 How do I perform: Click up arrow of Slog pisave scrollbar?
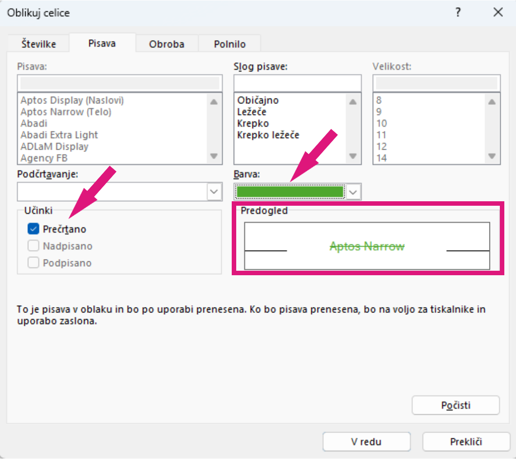click(353, 101)
